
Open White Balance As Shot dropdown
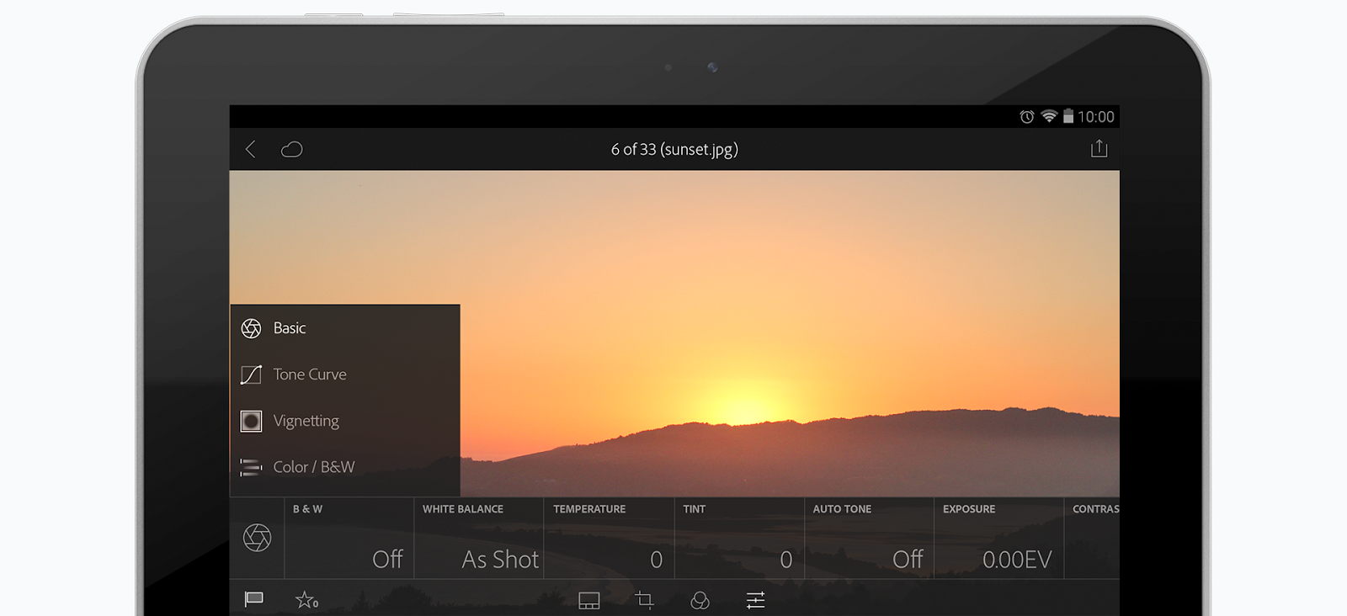479,538
